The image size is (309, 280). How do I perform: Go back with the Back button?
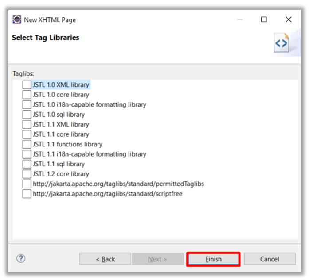pyautogui.click(x=105, y=259)
